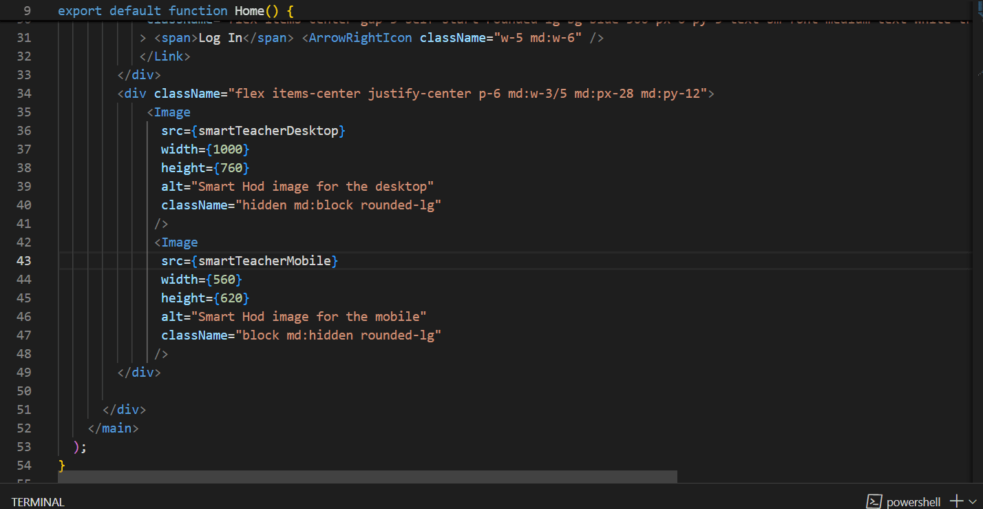Click line number 43 in the gutter
This screenshot has width=983, height=509.
23,261
